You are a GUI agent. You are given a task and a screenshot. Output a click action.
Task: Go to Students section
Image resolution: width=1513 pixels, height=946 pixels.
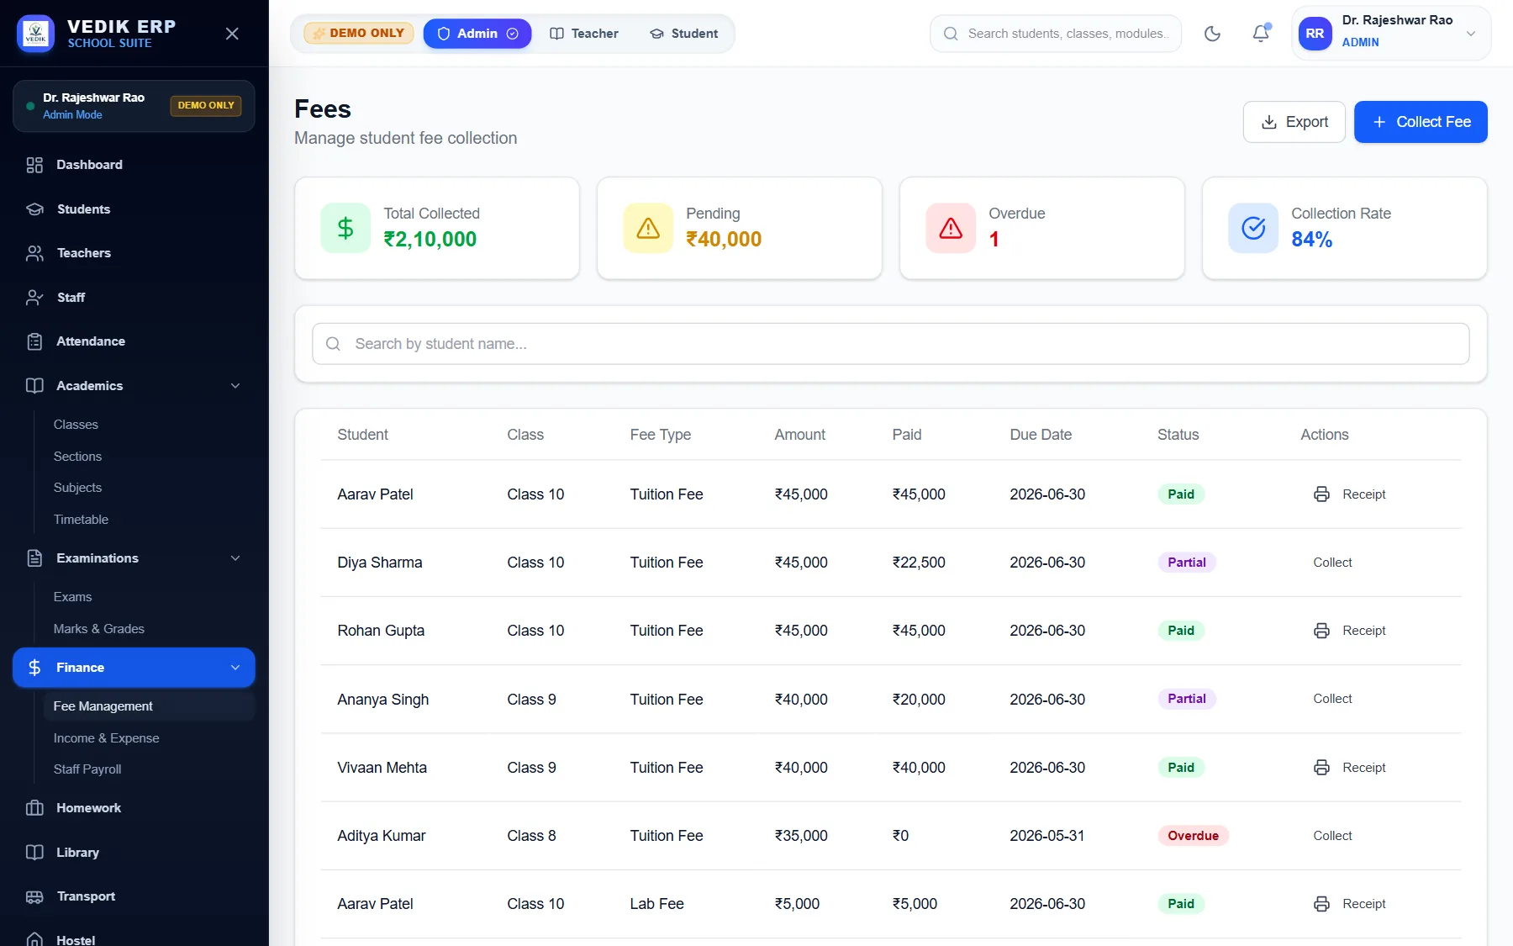click(134, 209)
